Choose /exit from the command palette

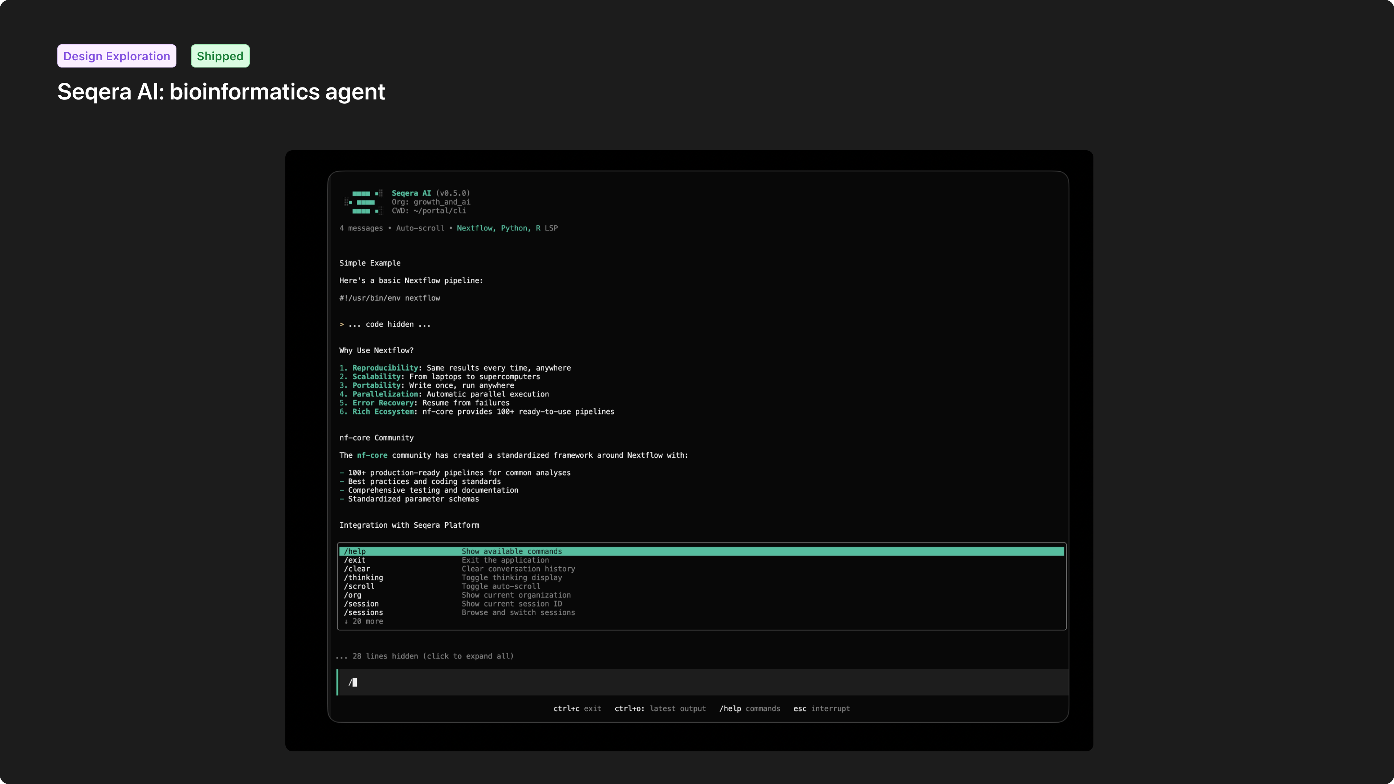(355, 560)
